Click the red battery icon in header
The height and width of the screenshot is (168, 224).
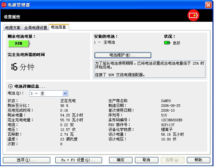pos(194,15)
